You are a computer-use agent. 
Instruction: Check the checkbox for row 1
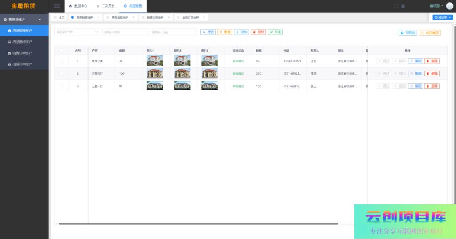[61, 61]
